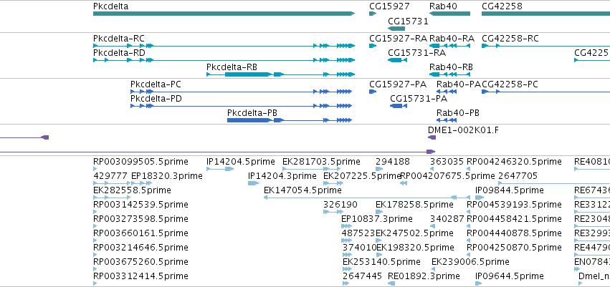Click the DME1-002K01.F label
The image size is (610, 287).
pyautogui.click(x=463, y=130)
